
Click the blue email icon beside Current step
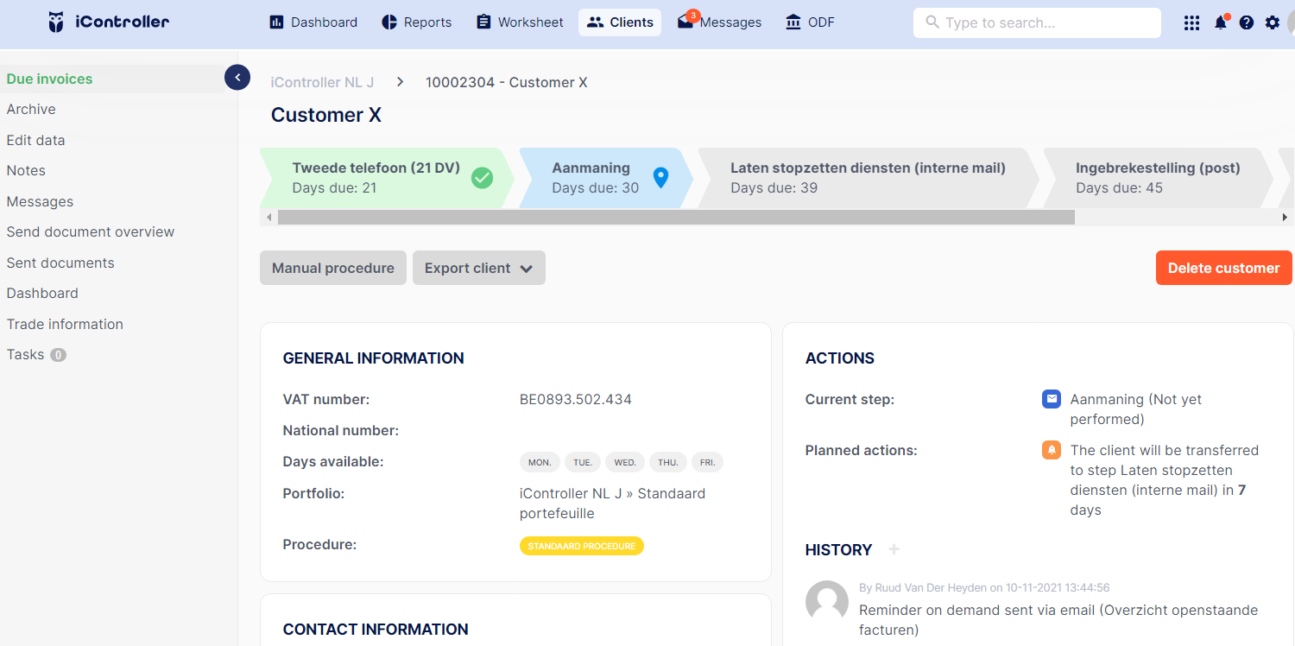(x=1052, y=399)
